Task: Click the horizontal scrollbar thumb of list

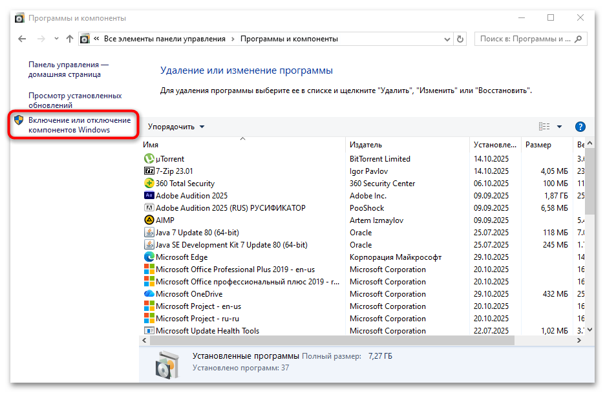Action: (x=332, y=340)
